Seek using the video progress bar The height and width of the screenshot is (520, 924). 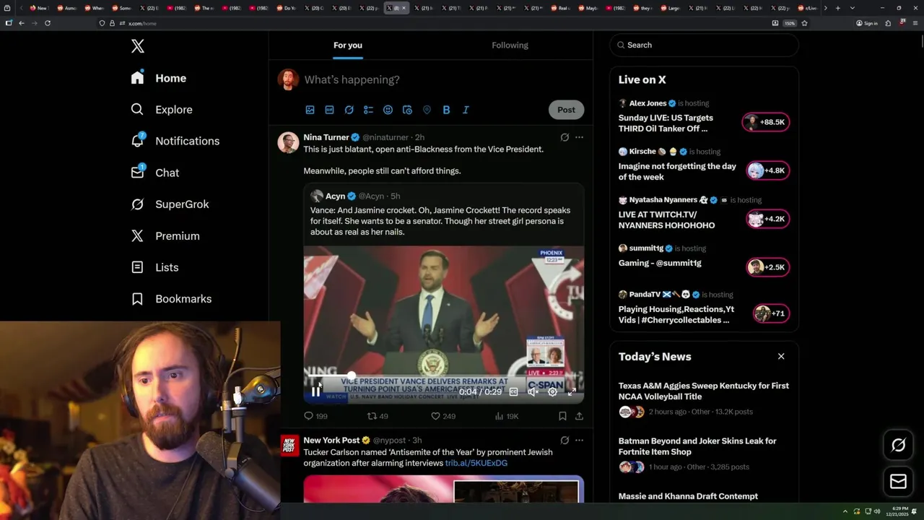(443, 376)
